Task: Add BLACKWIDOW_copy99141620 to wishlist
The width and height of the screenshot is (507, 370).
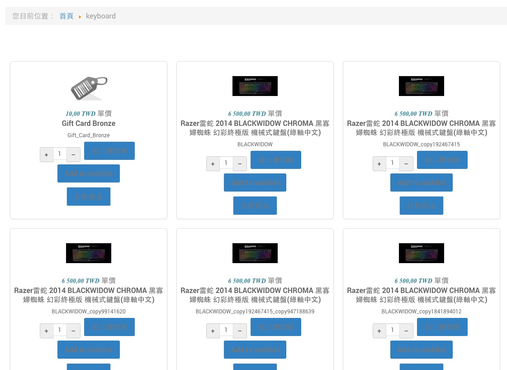Action: [89, 350]
